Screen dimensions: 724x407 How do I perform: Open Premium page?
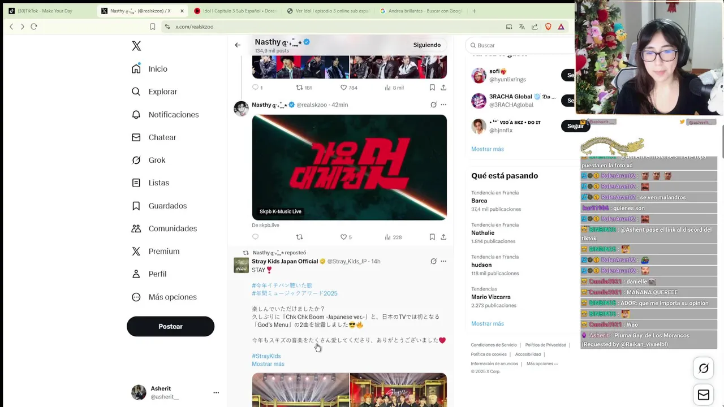click(x=156, y=251)
